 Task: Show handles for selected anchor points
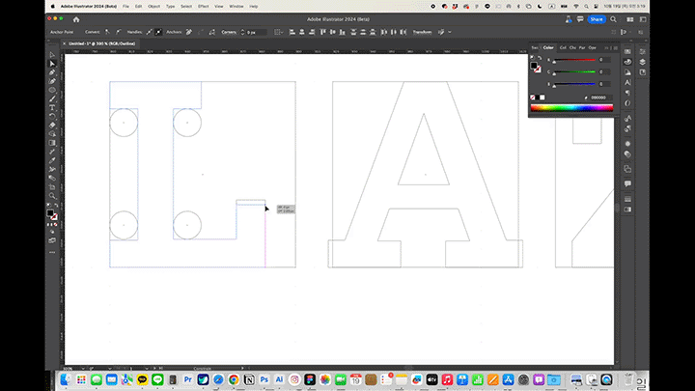(x=150, y=32)
